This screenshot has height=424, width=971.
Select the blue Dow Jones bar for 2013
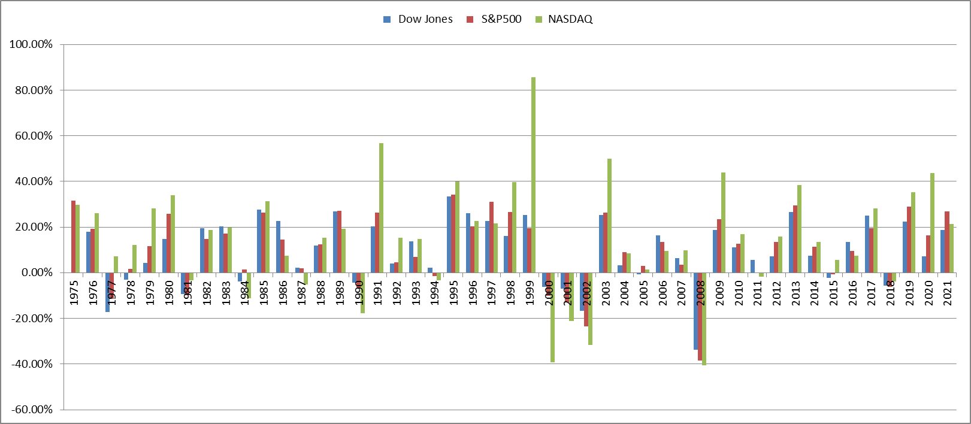pyautogui.click(x=791, y=242)
